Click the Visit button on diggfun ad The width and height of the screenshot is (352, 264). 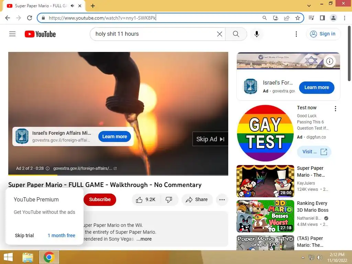(x=314, y=152)
